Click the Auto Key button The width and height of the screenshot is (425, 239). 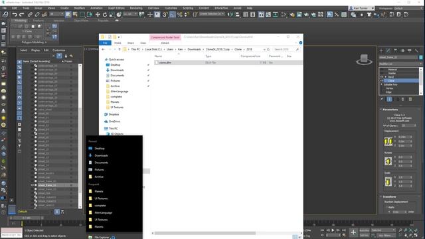click(365, 230)
